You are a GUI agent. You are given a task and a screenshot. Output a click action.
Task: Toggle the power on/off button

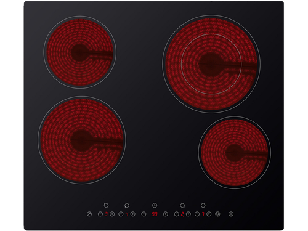231,214
